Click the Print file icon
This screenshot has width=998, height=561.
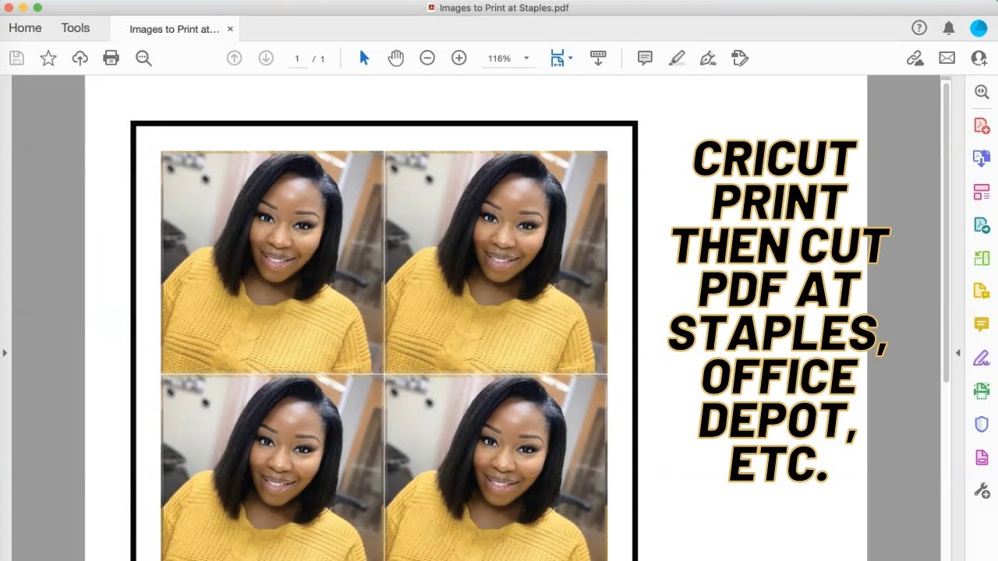(111, 58)
